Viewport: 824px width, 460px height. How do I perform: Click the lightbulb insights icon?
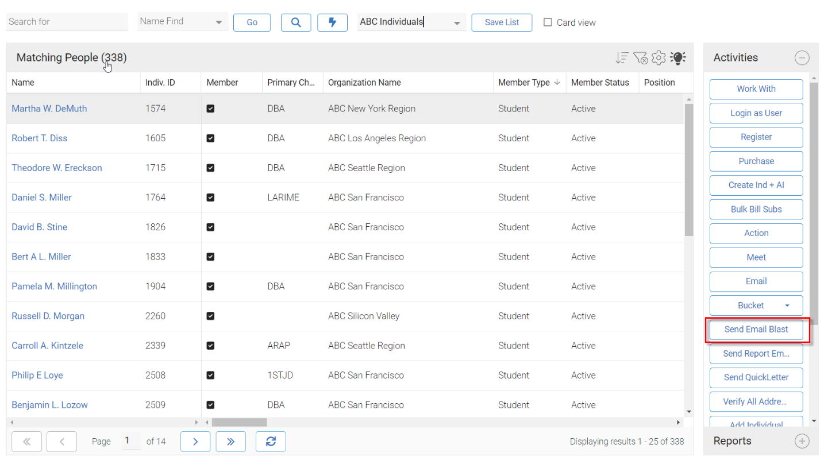tap(678, 57)
